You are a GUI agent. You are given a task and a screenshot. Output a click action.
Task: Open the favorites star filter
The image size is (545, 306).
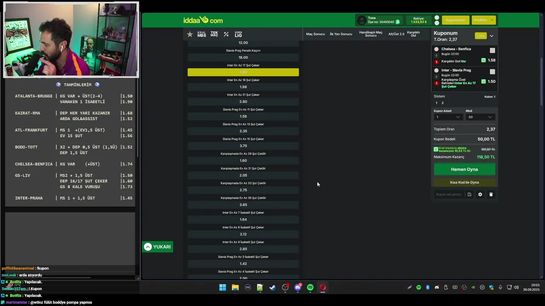(x=190, y=34)
